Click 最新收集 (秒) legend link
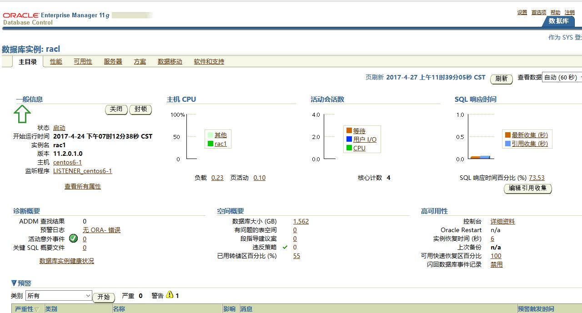582x313 pixels. coord(530,135)
